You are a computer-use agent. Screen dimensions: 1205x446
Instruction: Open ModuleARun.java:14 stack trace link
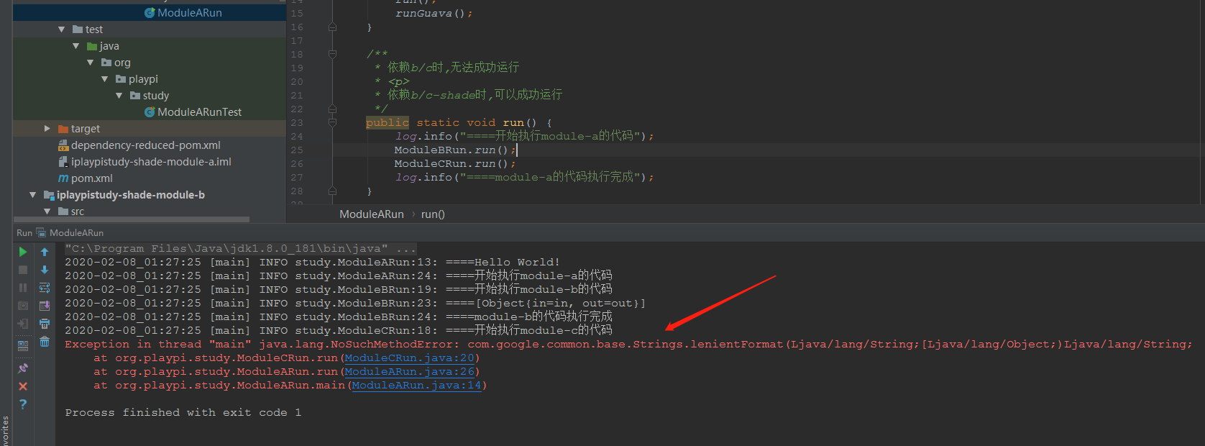417,385
